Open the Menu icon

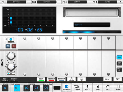[118, 87]
